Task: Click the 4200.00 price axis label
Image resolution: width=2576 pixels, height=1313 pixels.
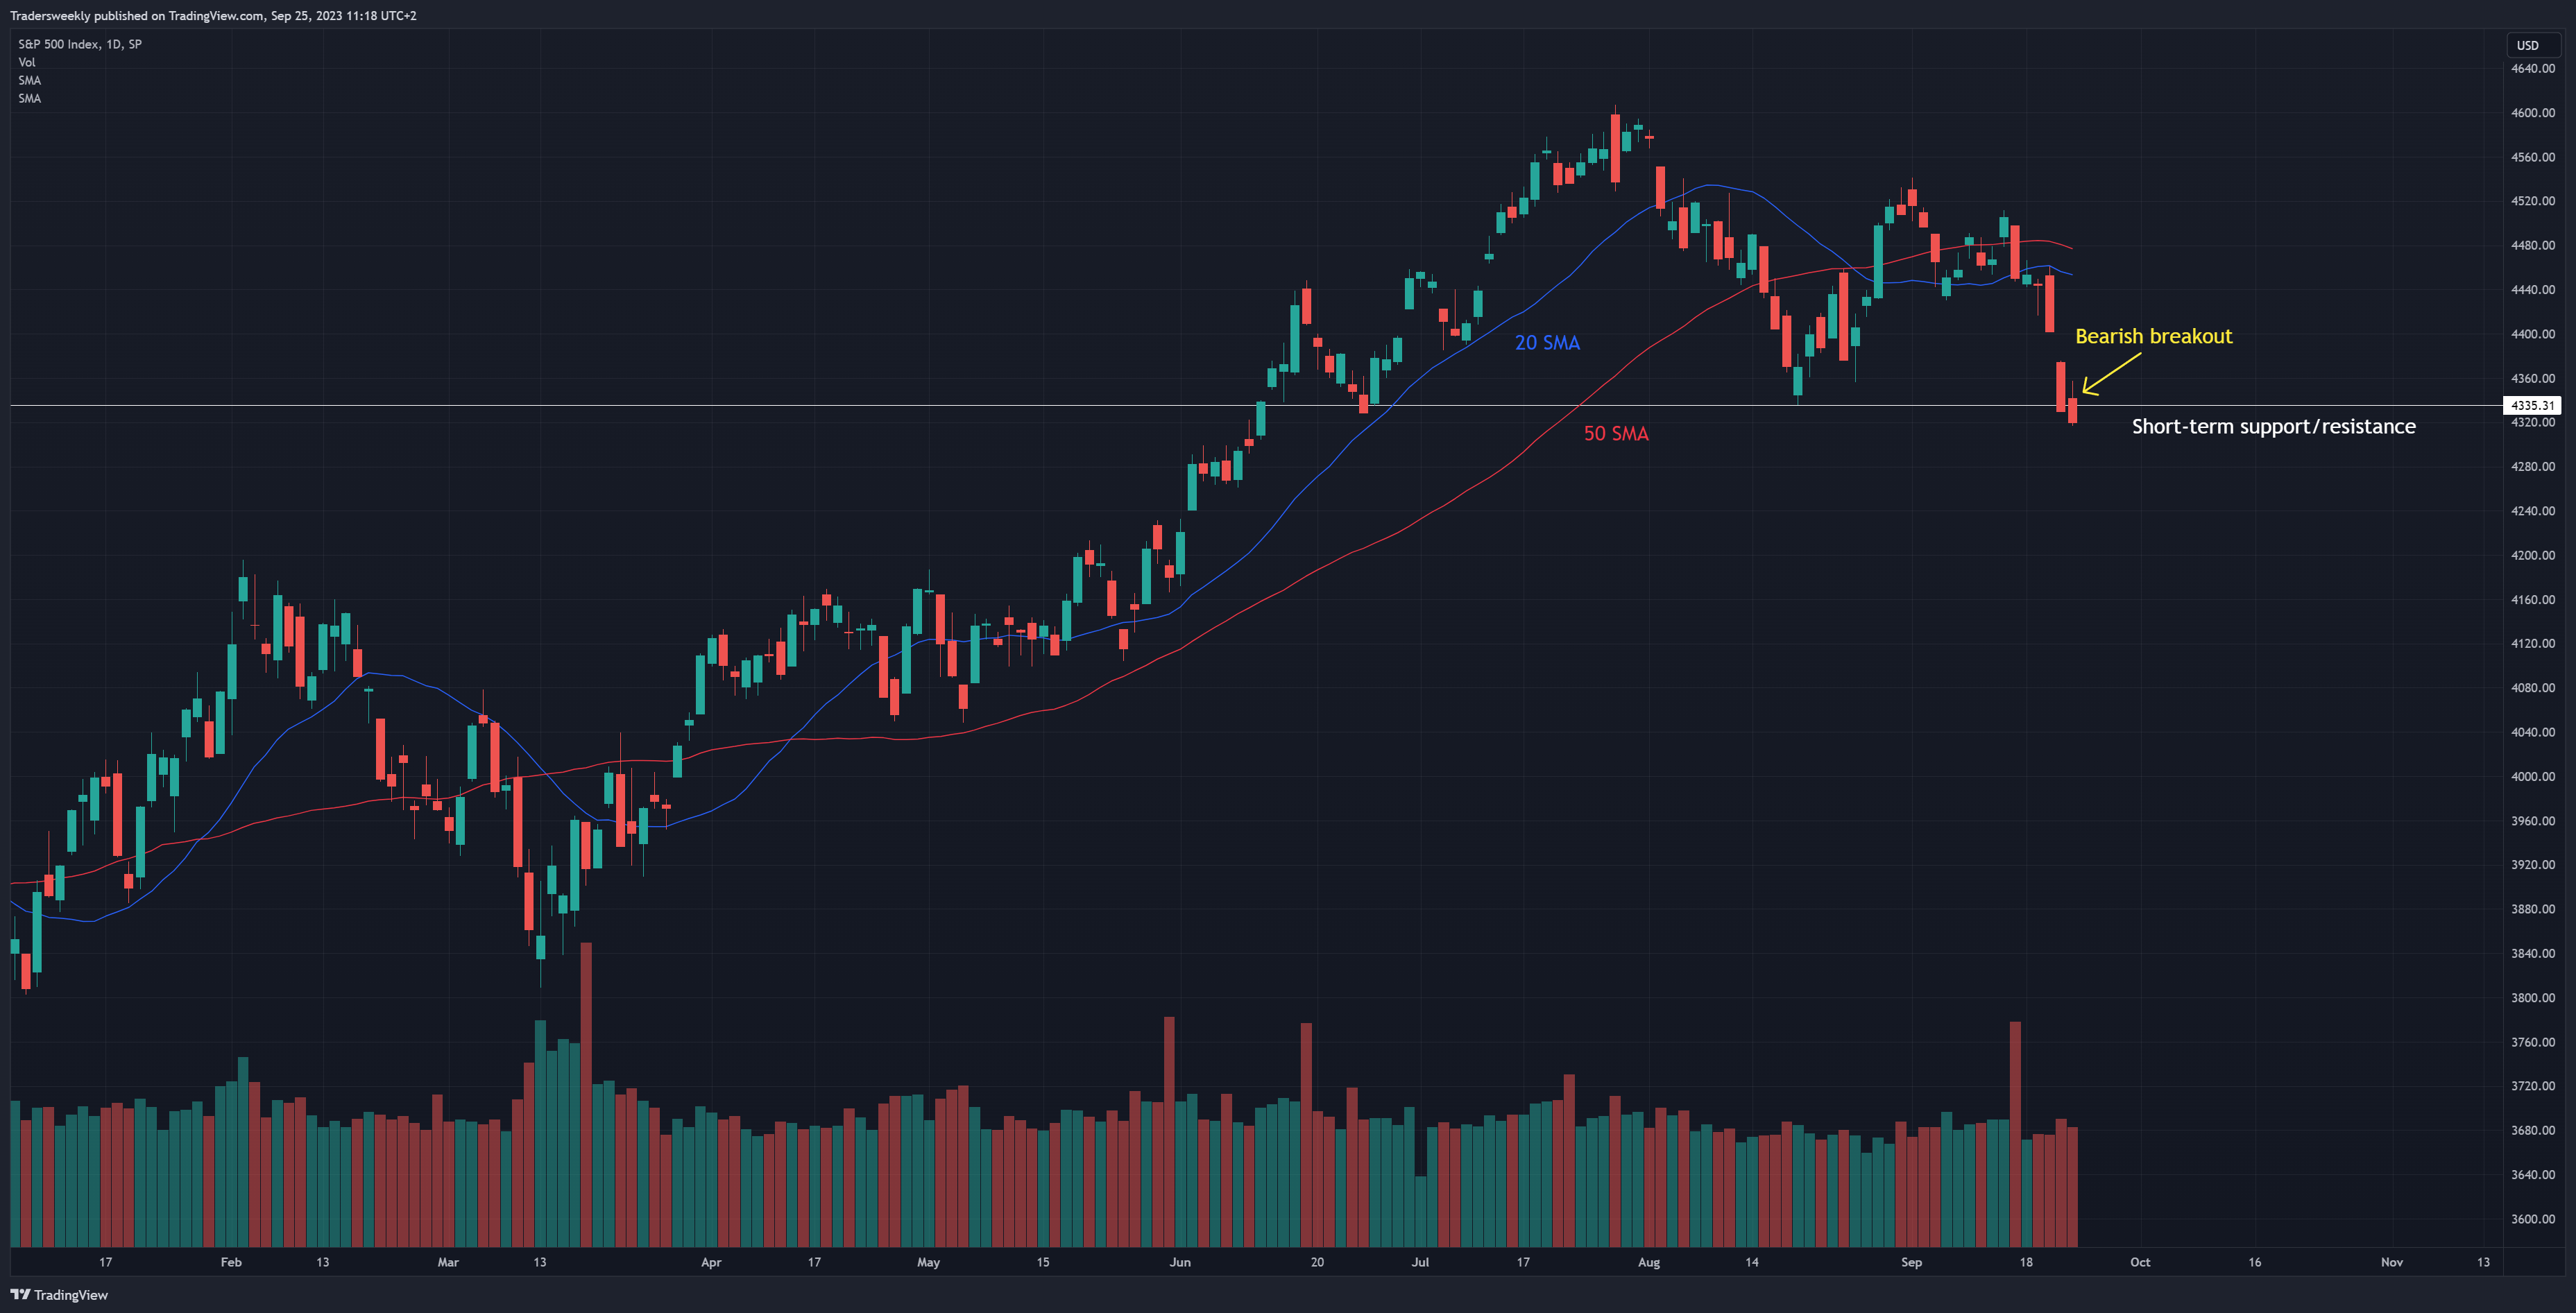Action: tap(2532, 555)
